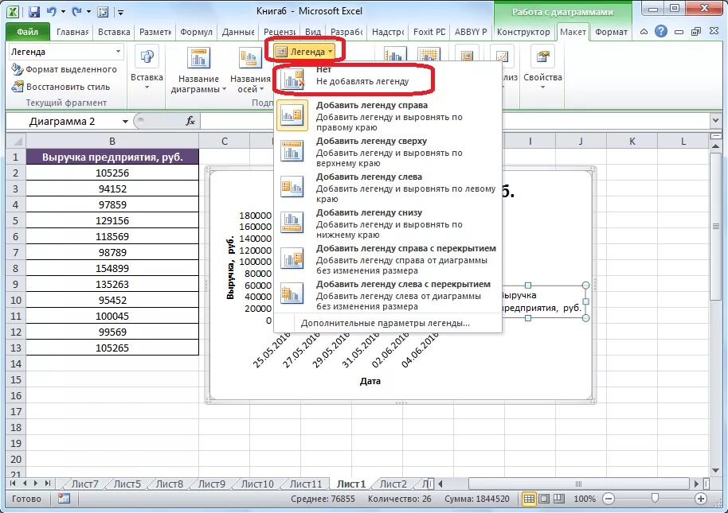Click the chart legend 'Выручка предприятия, руб.'
Image resolution: width=728 pixels, height=513 pixels.
(x=542, y=301)
